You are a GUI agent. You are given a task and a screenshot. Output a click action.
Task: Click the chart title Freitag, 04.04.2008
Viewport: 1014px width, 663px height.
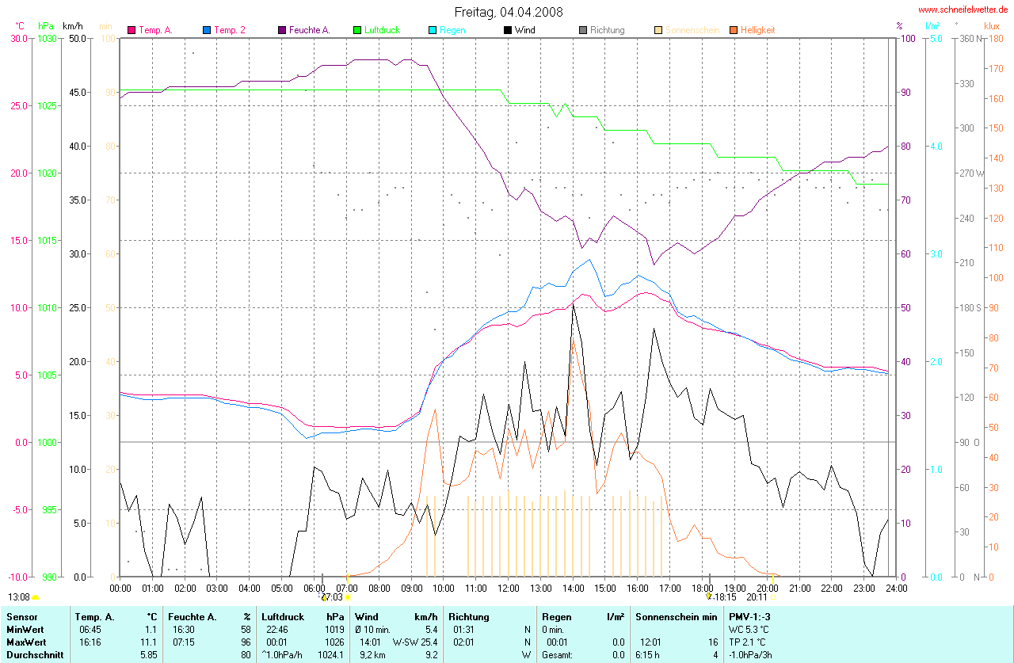(x=509, y=11)
